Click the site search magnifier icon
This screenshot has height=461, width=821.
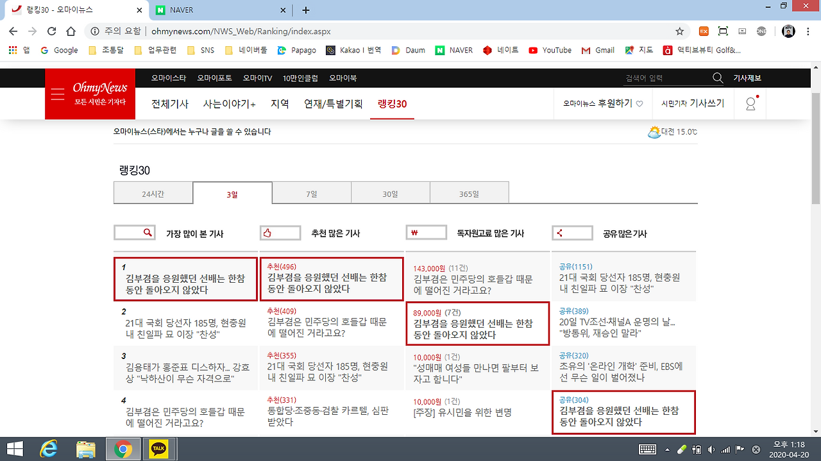click(718, 77)
